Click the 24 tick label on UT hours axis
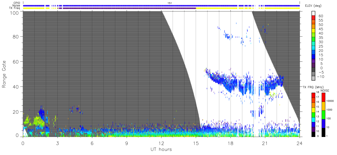The height and width of the screenshot is (155, 337). point(299,143)
